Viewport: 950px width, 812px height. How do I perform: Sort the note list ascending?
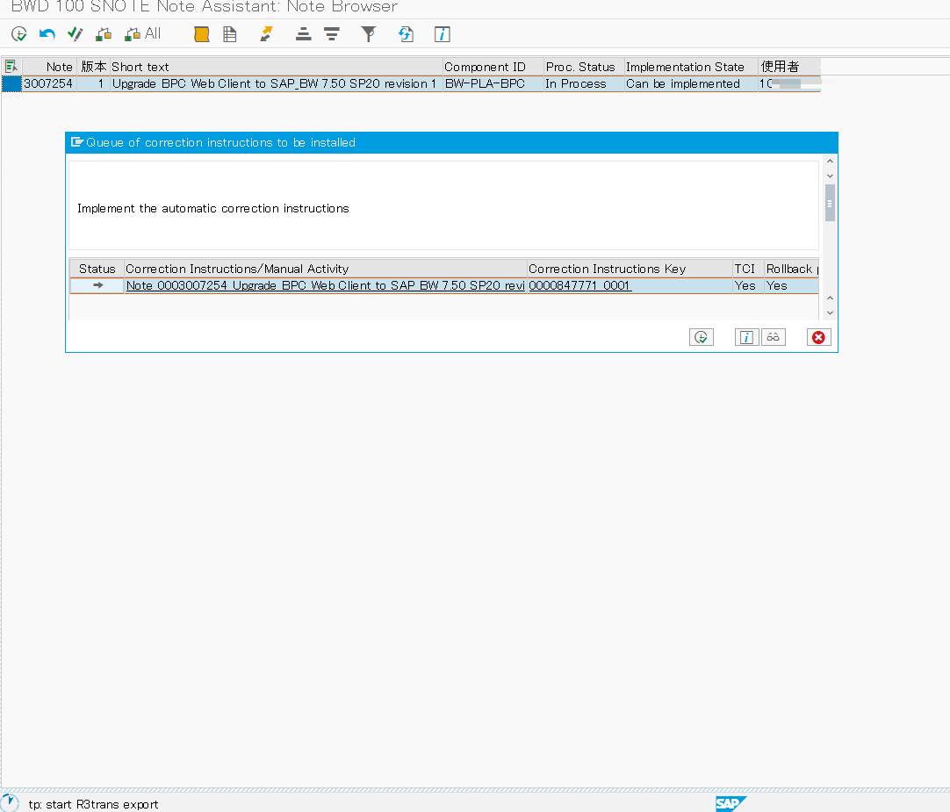coord(304,34)
